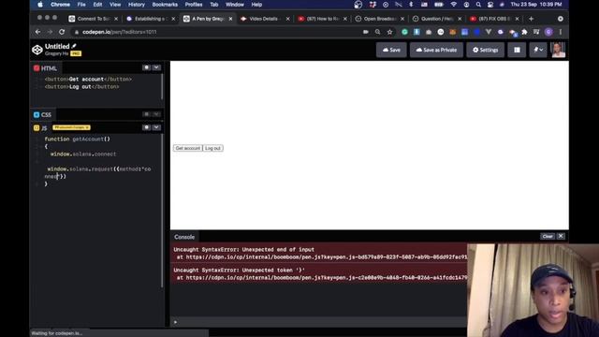Image resolution: width=599 pixels, height=337 pixels.
Task: Switch to the Connect To So... browser tab
Action: point(93,19)
